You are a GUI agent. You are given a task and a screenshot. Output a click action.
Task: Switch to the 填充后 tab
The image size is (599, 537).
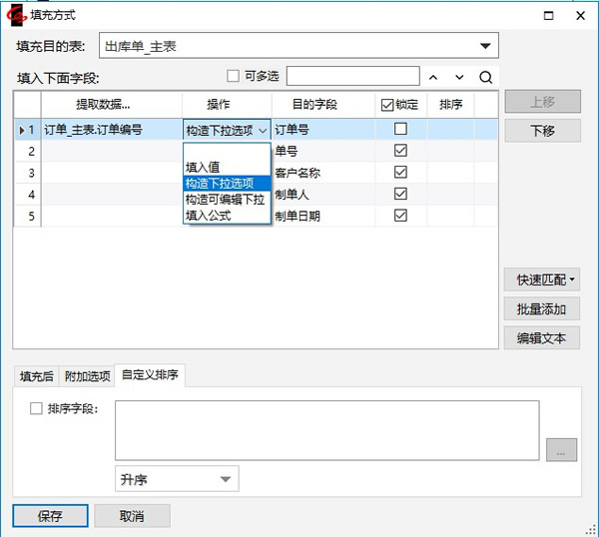(x=38, y=375)
